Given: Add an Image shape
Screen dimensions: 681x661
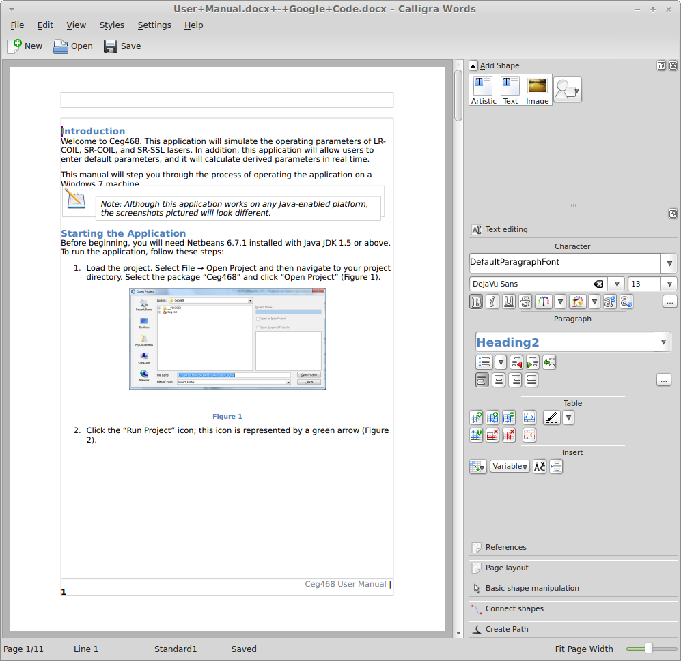Looking at the screenshot, I should (537, 90).
